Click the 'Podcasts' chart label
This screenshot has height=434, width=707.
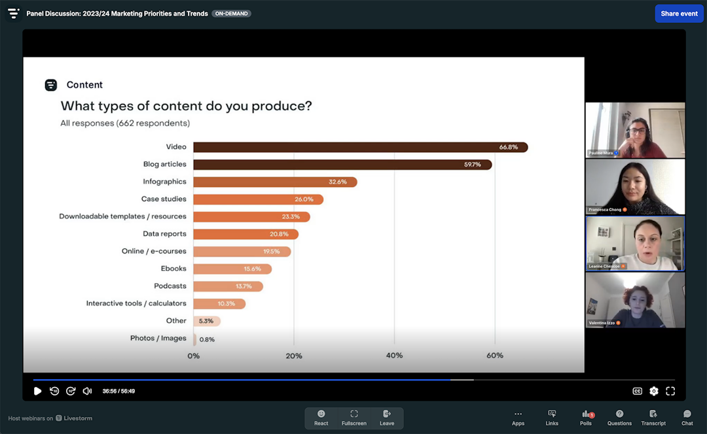(170, 286)
